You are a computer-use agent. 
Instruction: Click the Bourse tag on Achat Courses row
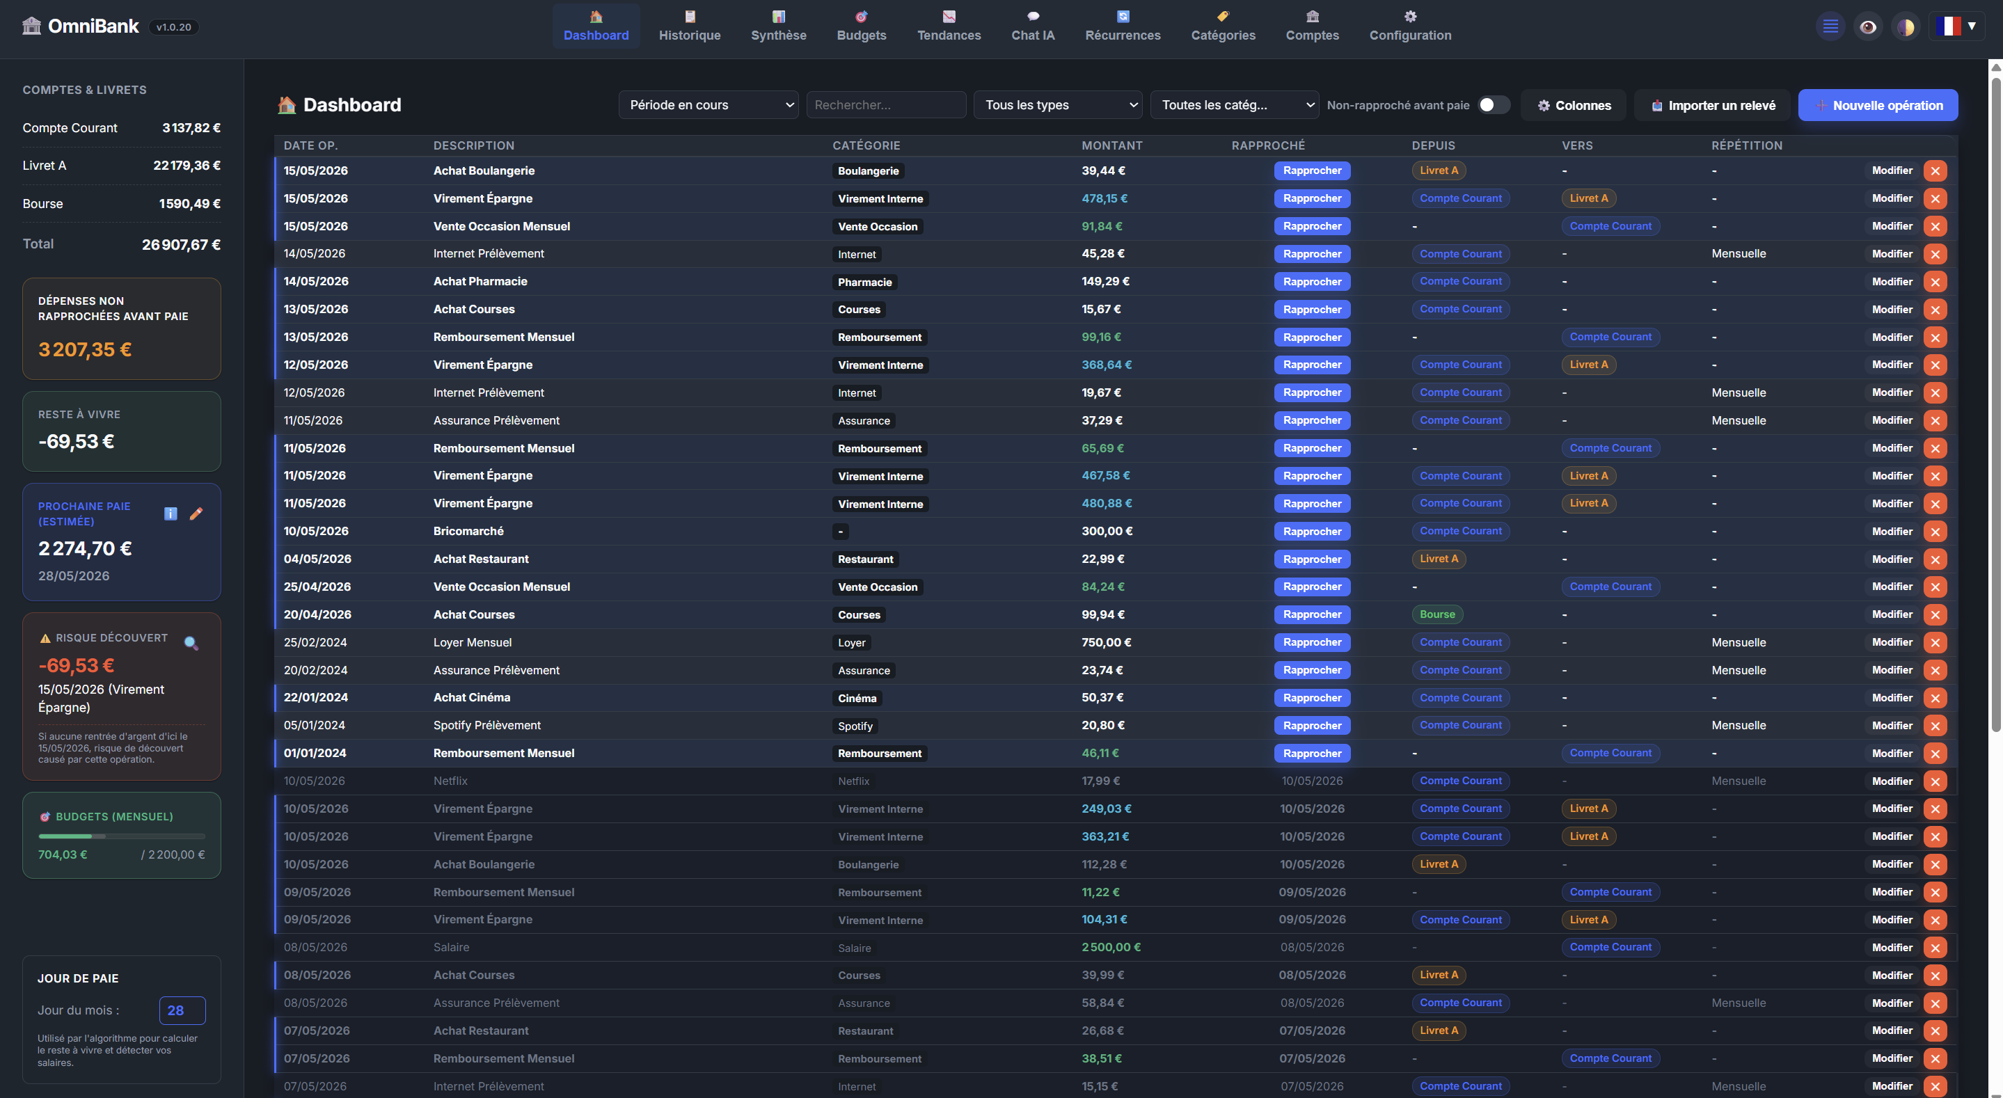1437,614
